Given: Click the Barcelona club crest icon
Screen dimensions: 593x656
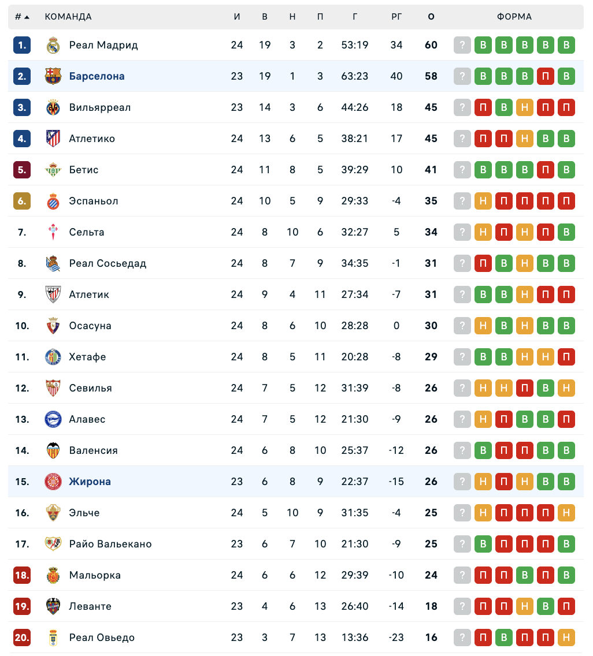Looking at the screenshot, I should [53, 76].
